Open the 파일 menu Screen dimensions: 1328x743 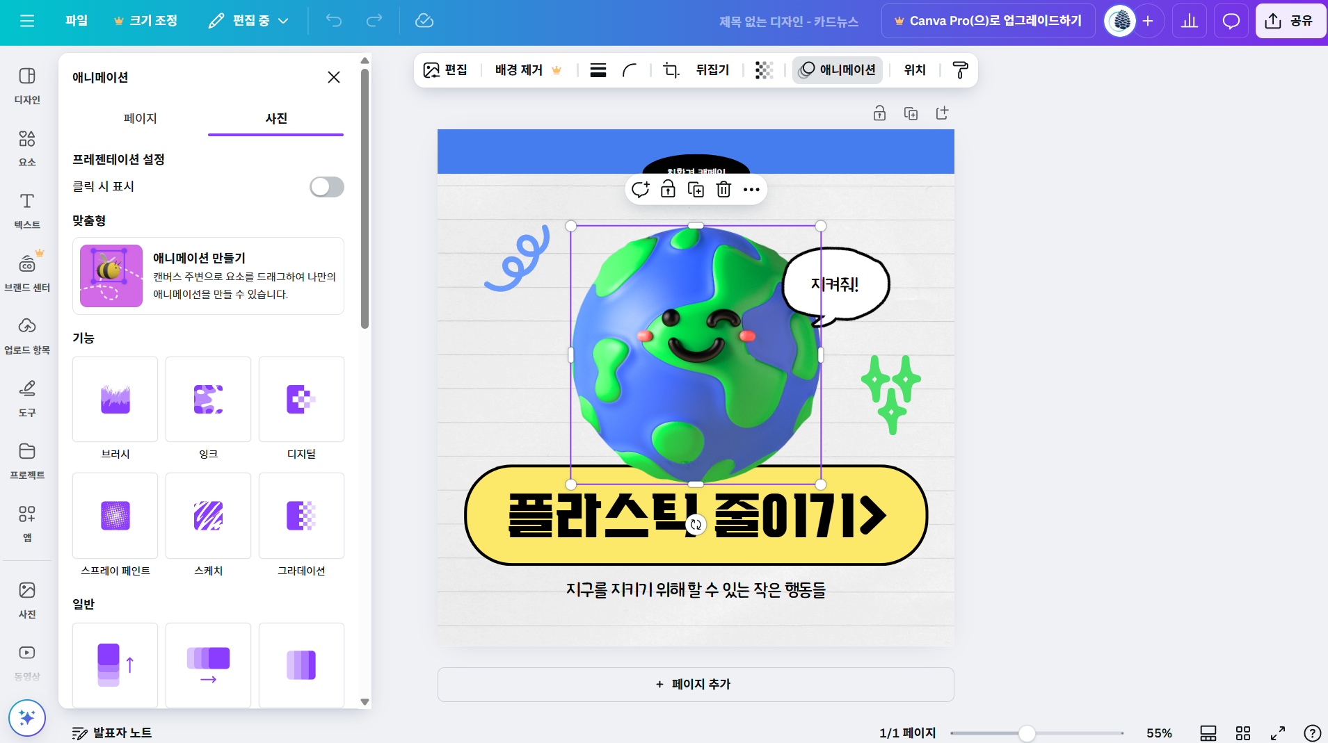coord(77,21)
